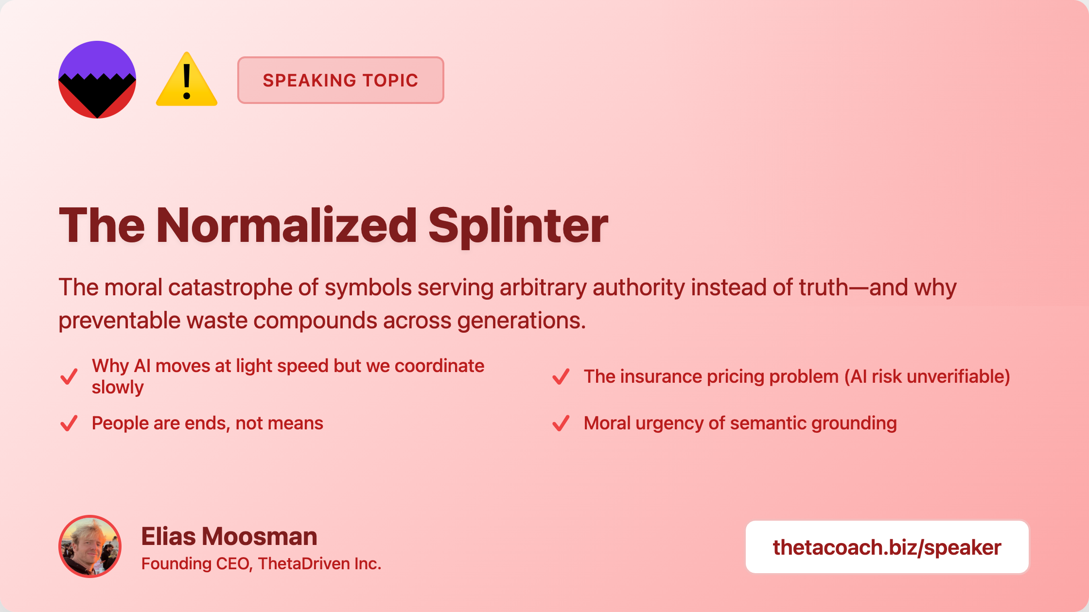
Task: Click the speaker name Elias Moosman
Action: [x=229, y=536]
